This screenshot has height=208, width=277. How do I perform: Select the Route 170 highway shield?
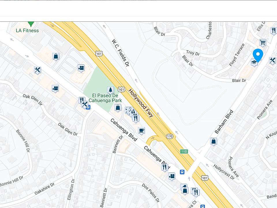coord(170,136)
